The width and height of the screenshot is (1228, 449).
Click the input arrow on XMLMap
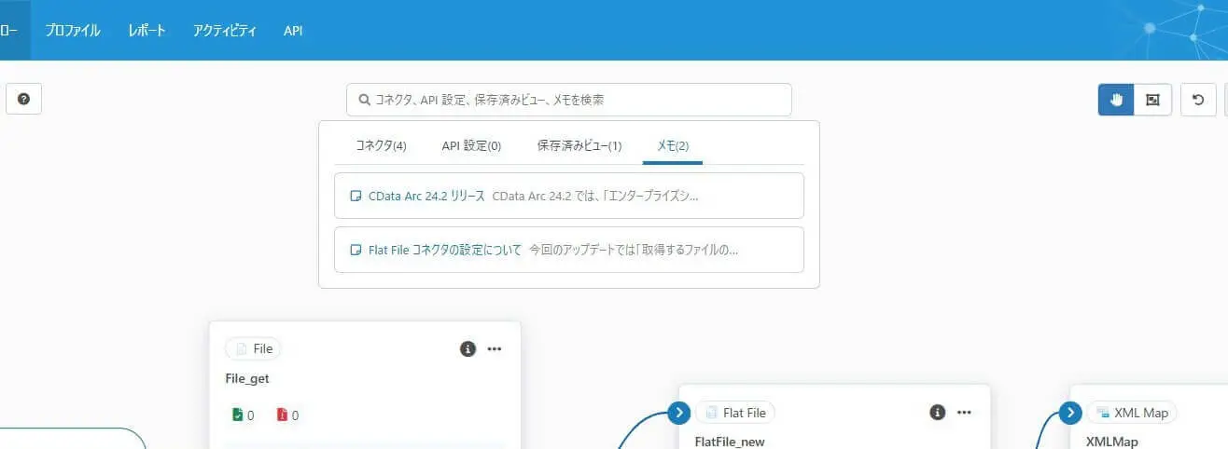[x=1070, y=413]
